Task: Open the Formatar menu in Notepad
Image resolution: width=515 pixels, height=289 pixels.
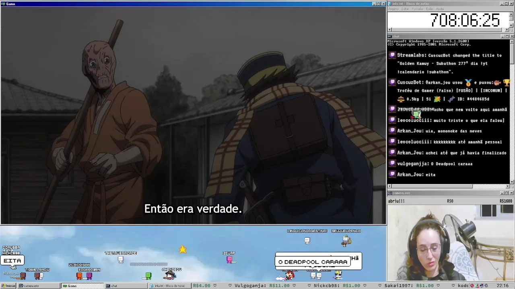Action: point(418,9)
